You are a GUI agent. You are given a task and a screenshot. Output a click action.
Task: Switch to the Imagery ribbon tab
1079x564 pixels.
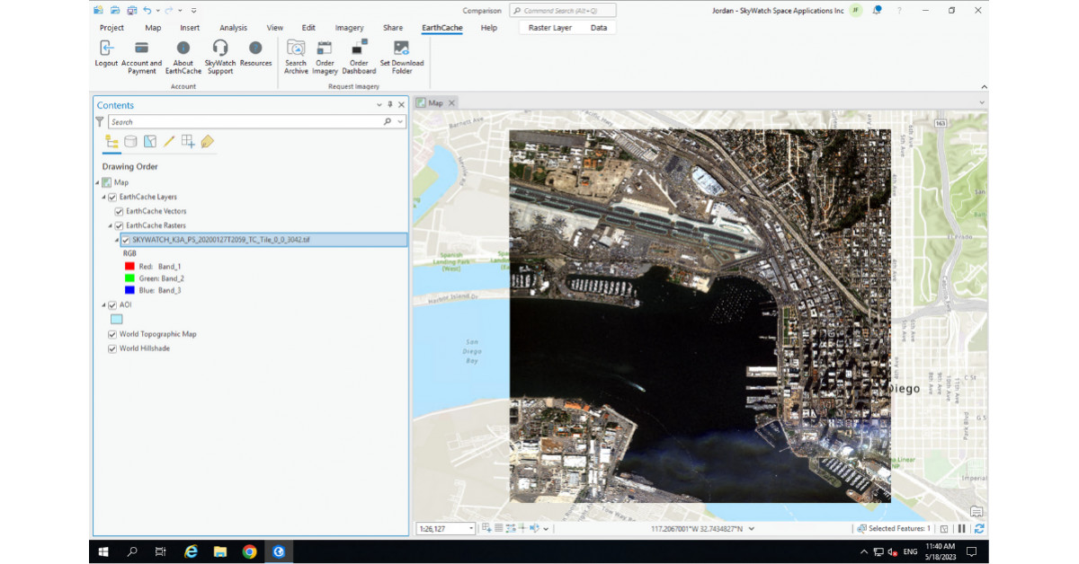tap(349, 27)
